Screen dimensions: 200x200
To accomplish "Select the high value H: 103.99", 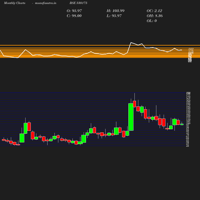I will tap(116, 11).
